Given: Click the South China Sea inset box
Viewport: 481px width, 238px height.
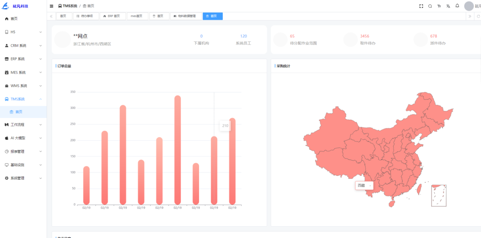Looking at the screenshot, I should (439, 195).
